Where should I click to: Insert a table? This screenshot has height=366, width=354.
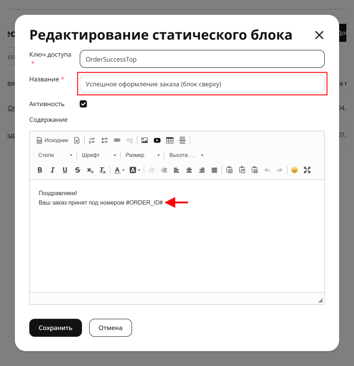tap(170, 140)
